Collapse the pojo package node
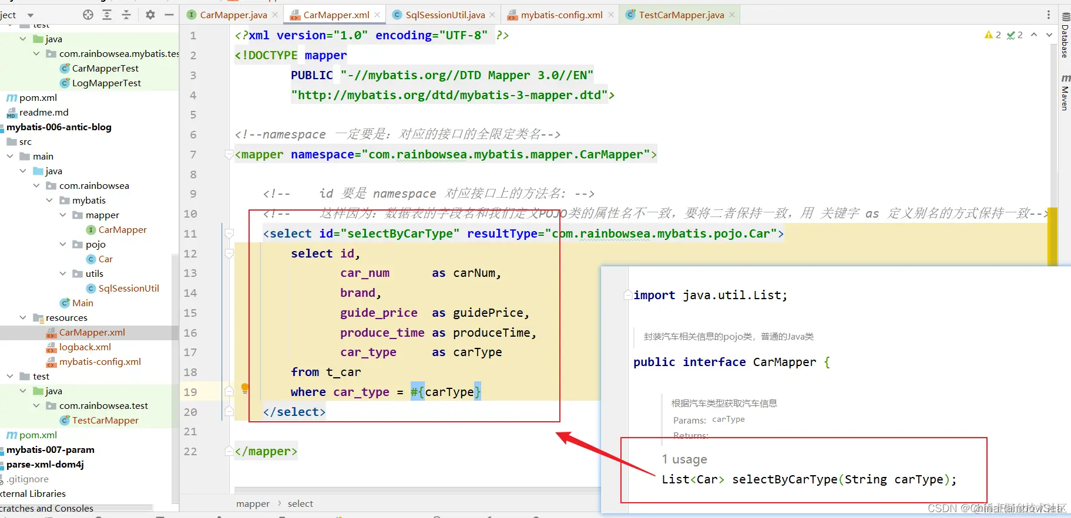 coord(63,244)
